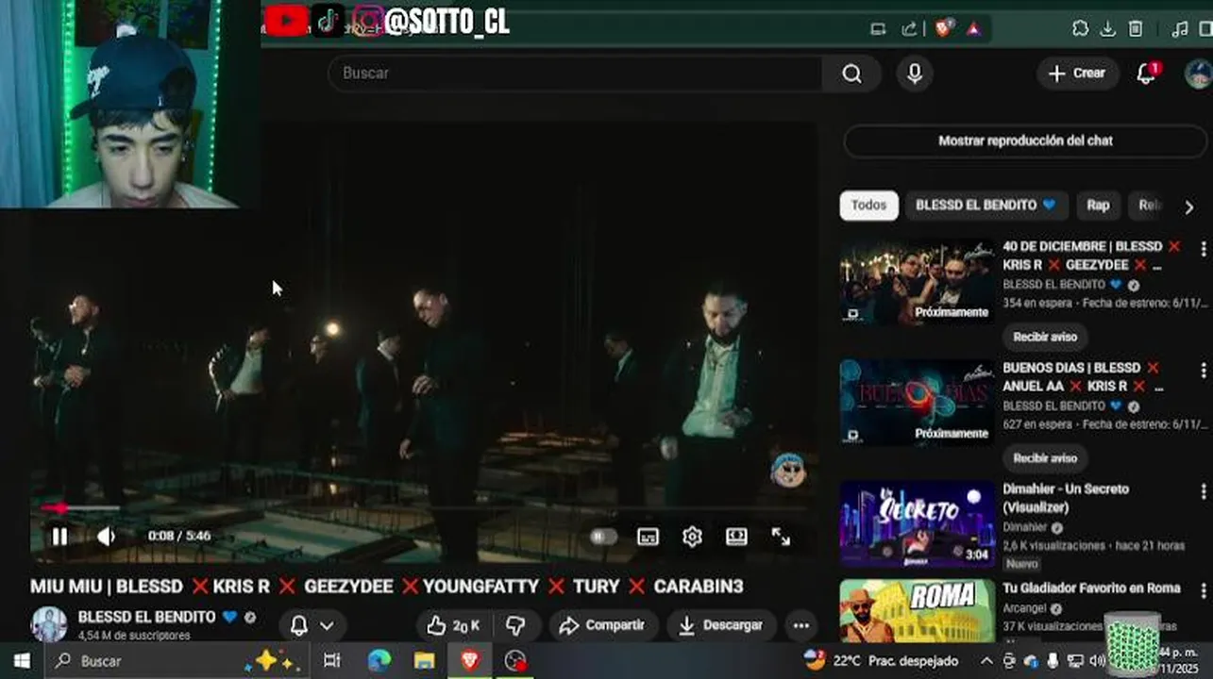Open options for Tu Gladiador Favorito video
This screenshot has width=1213, height=679.
pyautogui.click(x=1203, y=590)
